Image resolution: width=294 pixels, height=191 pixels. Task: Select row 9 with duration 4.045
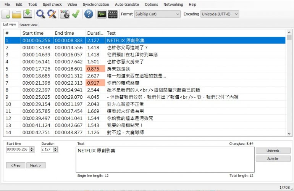coord(145,97)
